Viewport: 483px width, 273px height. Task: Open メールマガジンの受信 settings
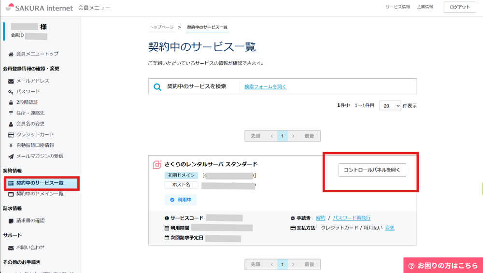[40, 156]
